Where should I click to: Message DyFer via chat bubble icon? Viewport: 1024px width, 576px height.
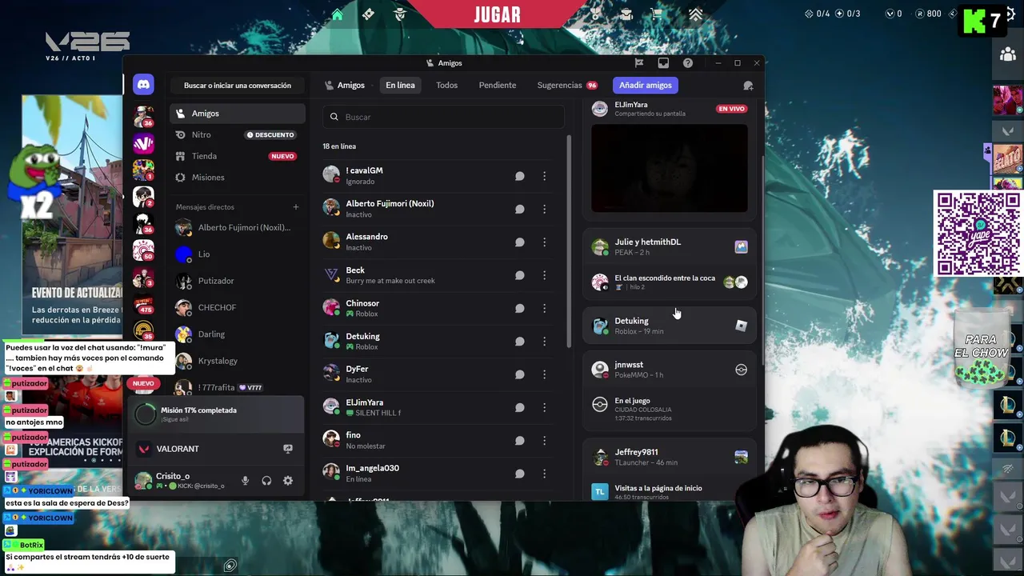coord(519,374)
